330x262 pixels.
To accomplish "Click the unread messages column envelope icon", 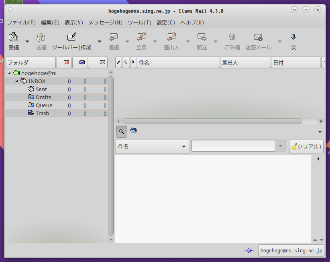I will (x=82, y=62).
